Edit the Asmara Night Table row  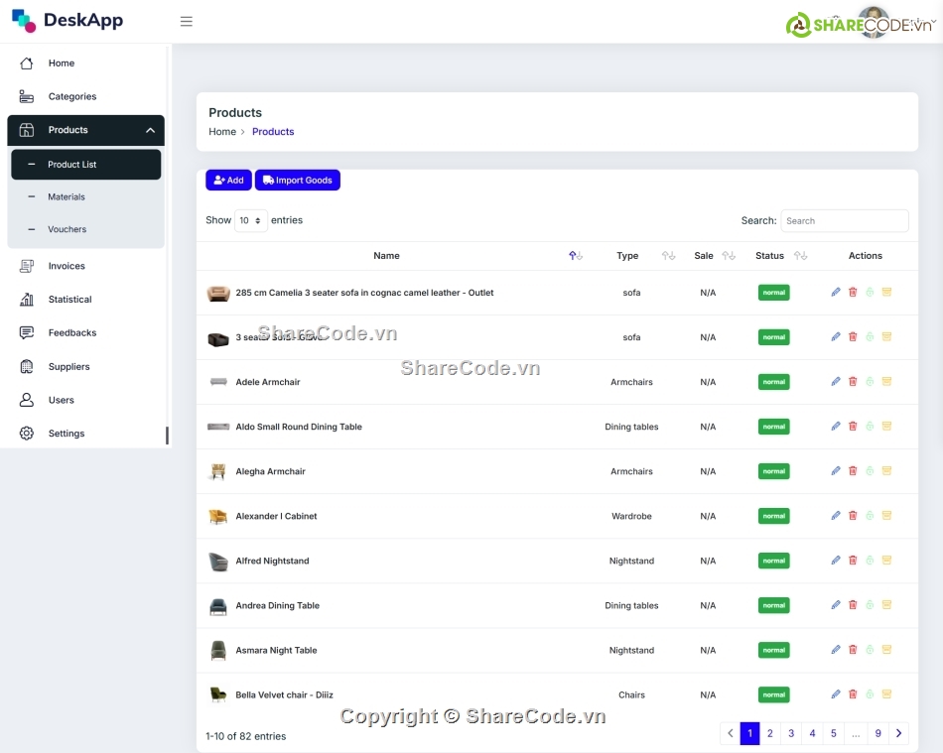tap(836, 650)
